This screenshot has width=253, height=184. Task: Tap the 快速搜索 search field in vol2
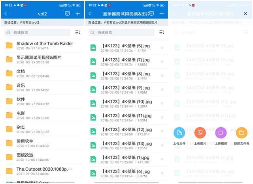38,32
